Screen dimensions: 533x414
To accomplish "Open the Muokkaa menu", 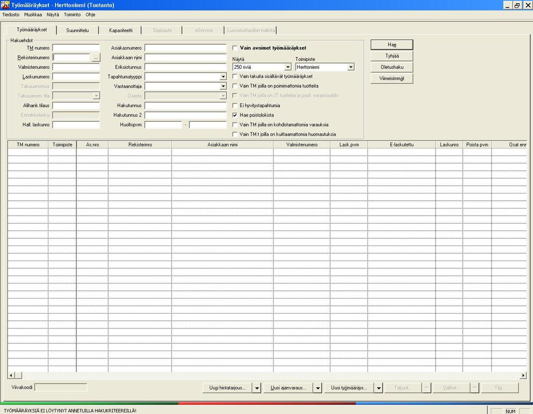I will point(33,15).
